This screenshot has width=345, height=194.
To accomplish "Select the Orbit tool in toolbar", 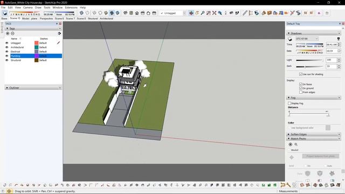I will pyautogui.click(x=191, y=13).
